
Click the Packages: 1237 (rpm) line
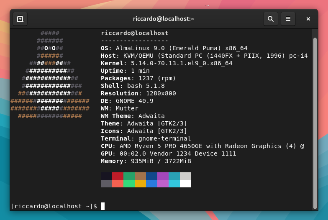click(x=138, y=79)
